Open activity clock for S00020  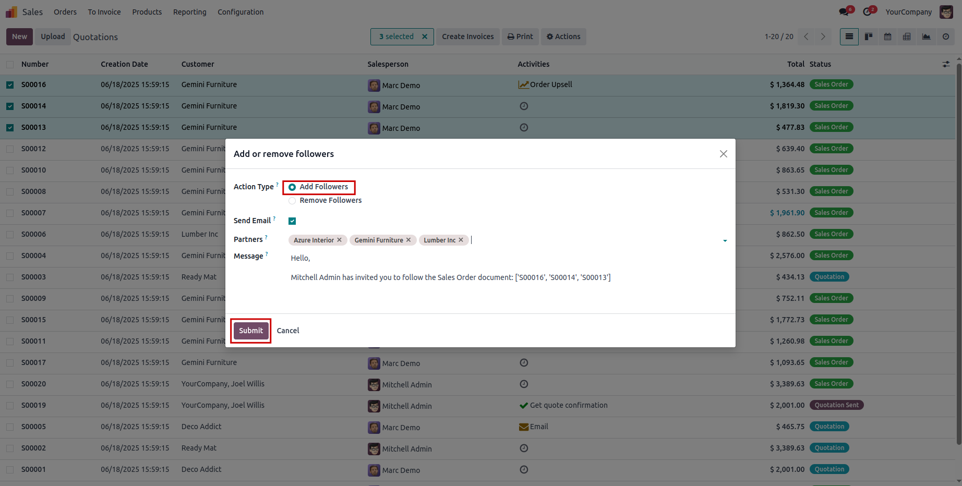pos(524,384)
